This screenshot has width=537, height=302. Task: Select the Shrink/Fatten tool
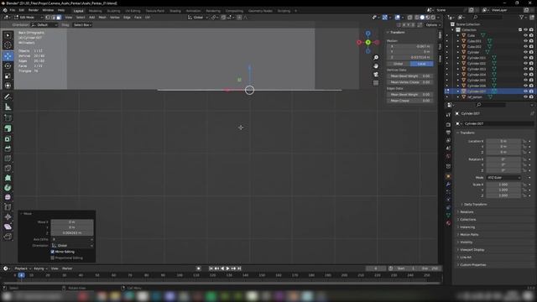(8, 216)
